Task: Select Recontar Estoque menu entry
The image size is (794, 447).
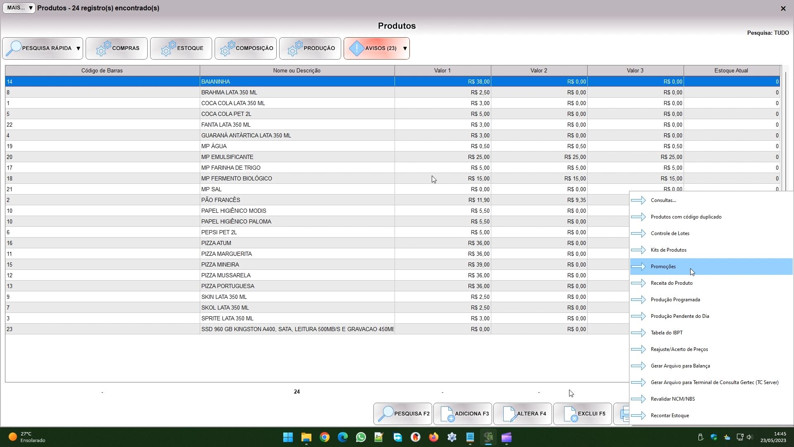Action: (x=670, y=416)
